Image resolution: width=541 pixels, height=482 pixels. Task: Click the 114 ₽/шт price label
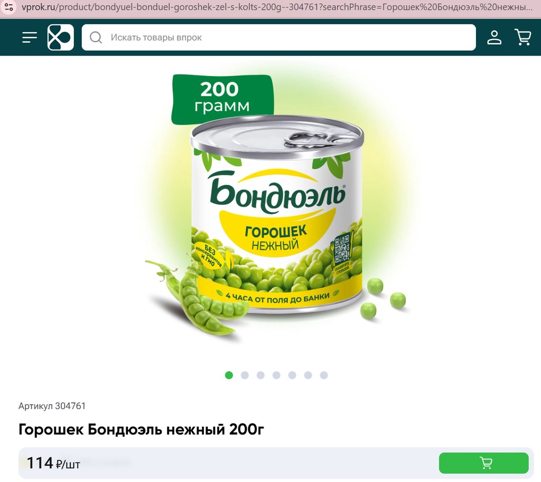pos(53,463)
